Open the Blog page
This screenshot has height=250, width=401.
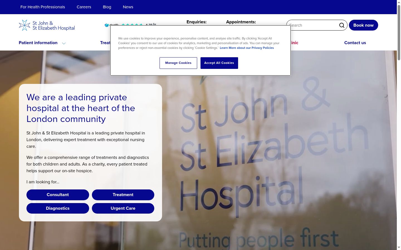107,7
